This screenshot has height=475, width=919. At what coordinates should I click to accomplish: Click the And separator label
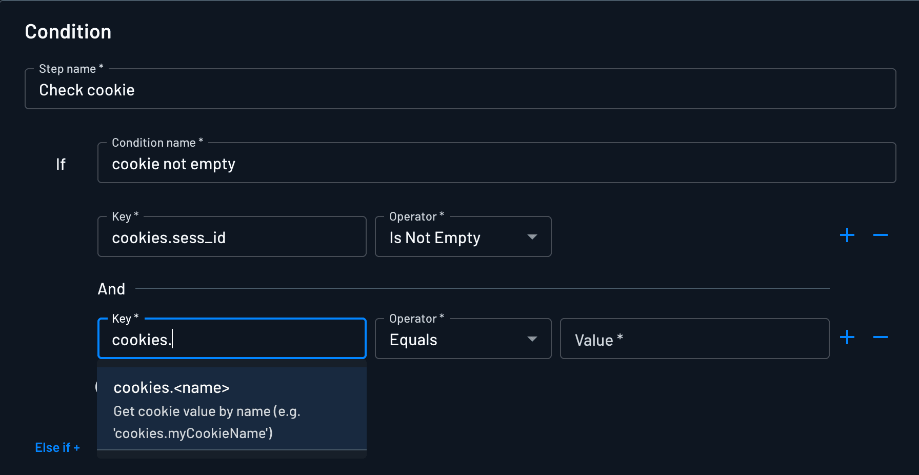[x=111, y=289]
